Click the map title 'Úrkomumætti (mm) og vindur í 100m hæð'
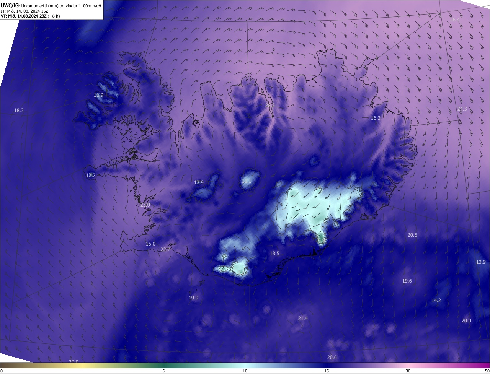The height and width of the screenshot is (374, 490). pos(61,5)
